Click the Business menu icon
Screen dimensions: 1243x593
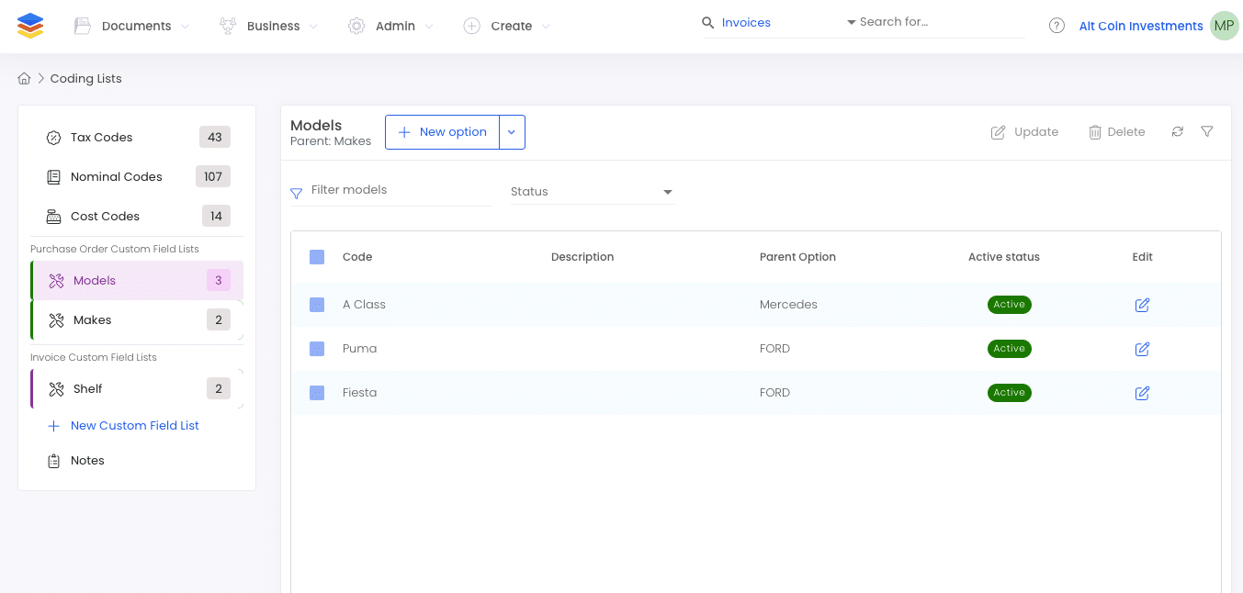pos(228,27)
